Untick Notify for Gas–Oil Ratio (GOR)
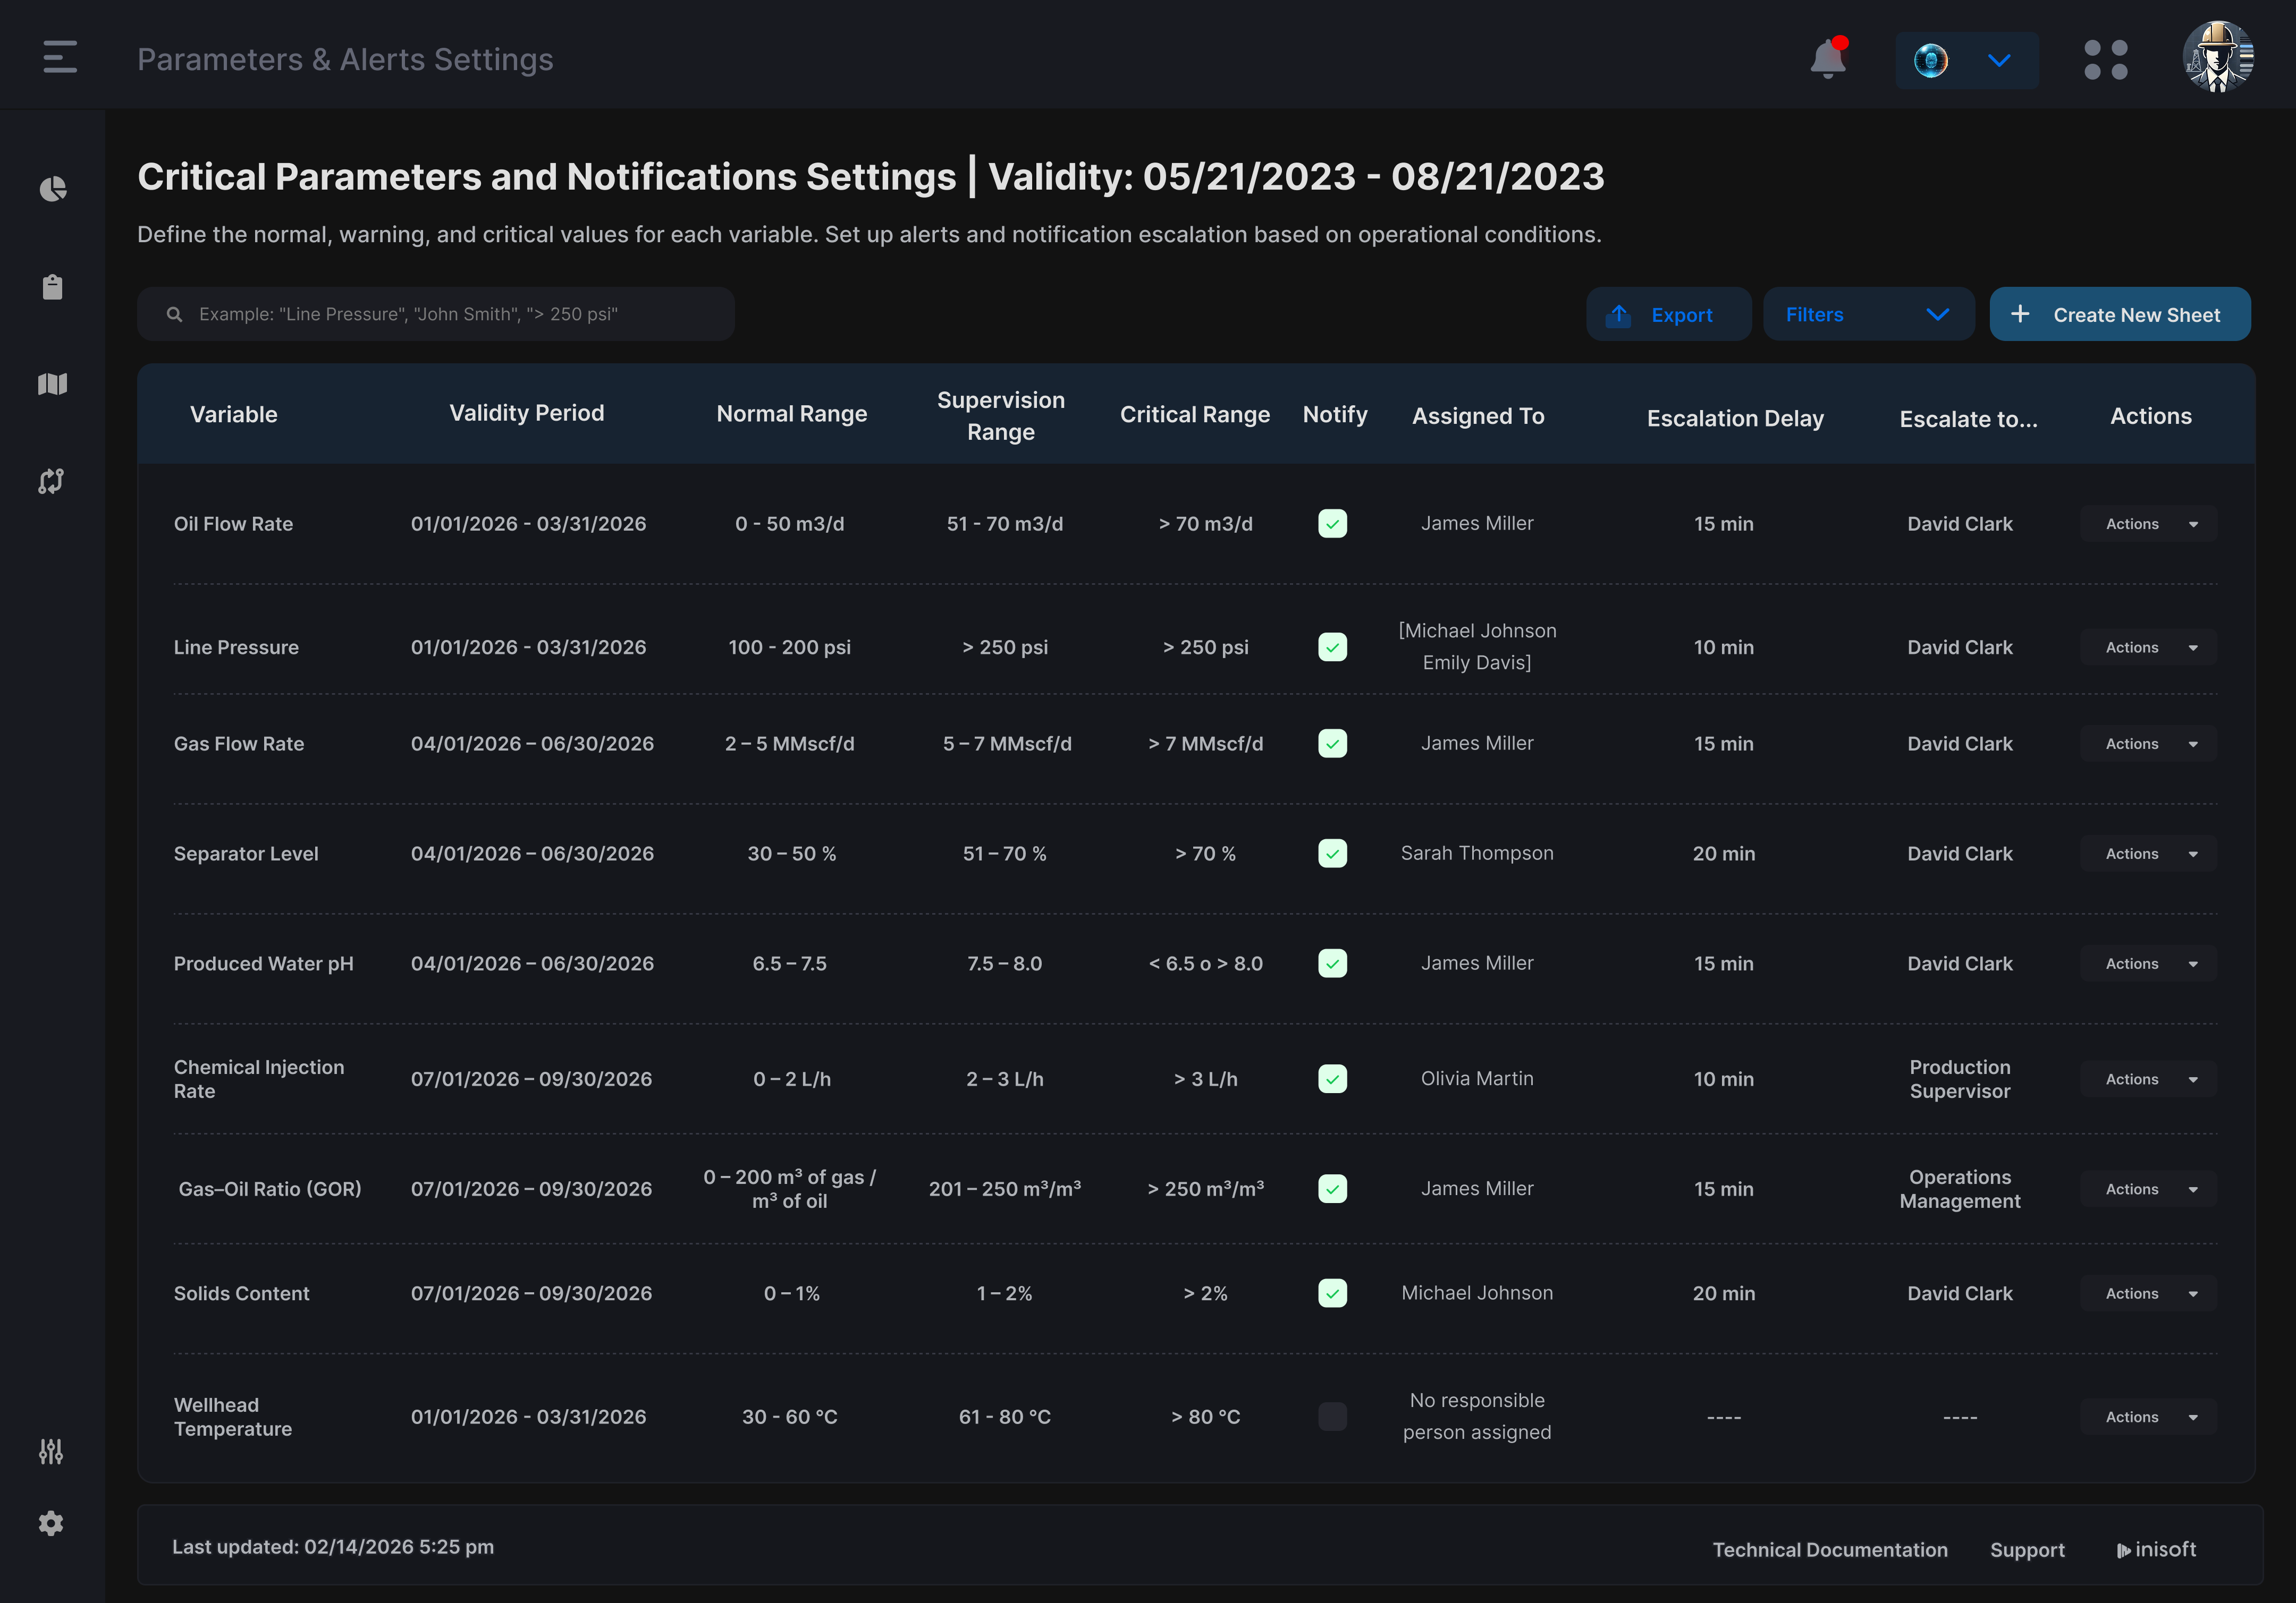The image size is (2296, 1603). point(1332,1188)
